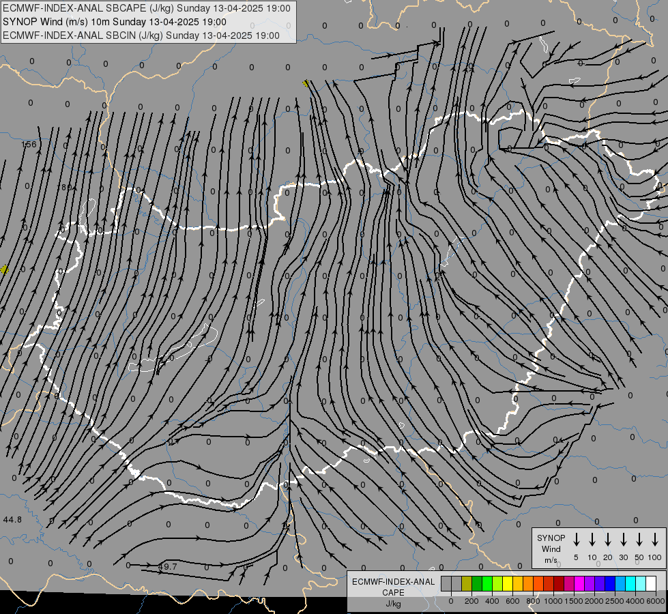Click the indigo swatch after the 2000 tick
This screenshot has height=614, width=668.
click(600, 583)
